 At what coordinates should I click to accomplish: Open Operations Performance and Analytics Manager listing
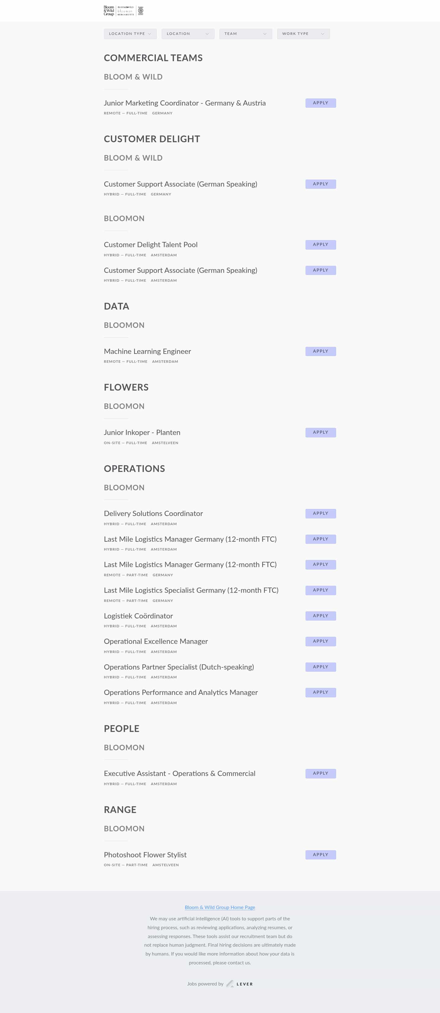(x=181, y=692)
